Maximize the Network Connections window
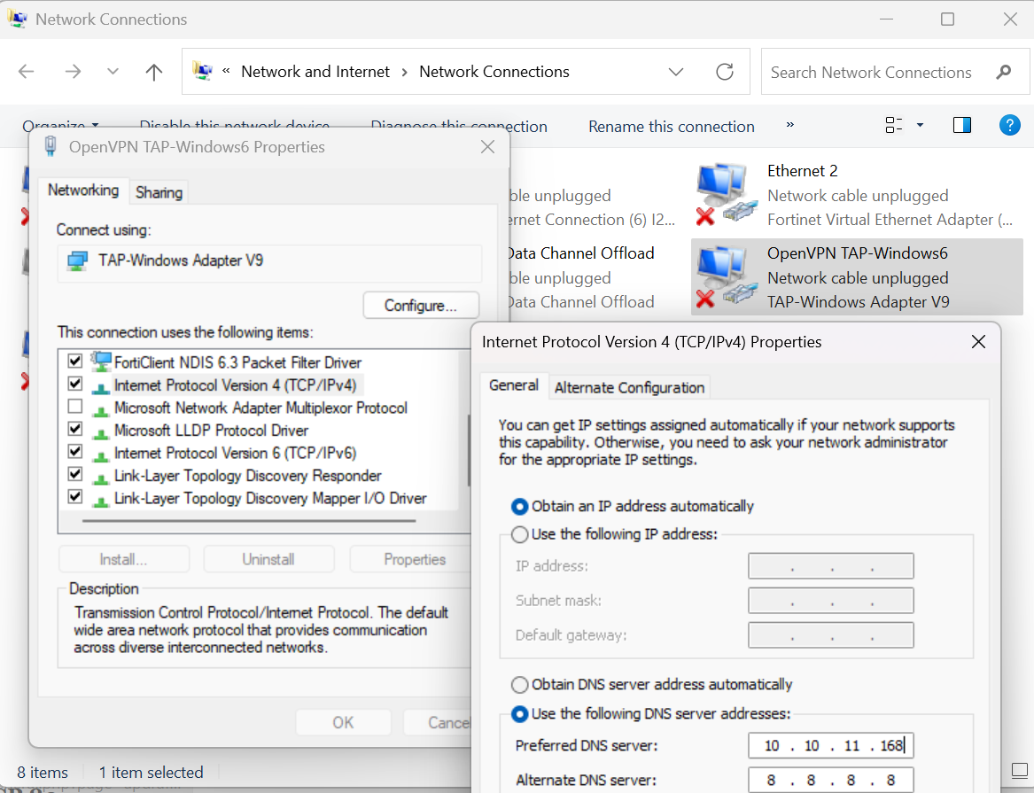 (x=948, y=19)
